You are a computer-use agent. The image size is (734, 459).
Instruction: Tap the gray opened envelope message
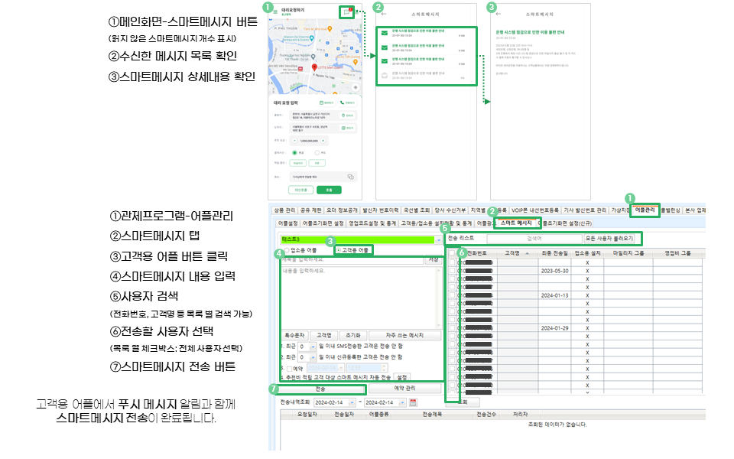pos(383,74)
